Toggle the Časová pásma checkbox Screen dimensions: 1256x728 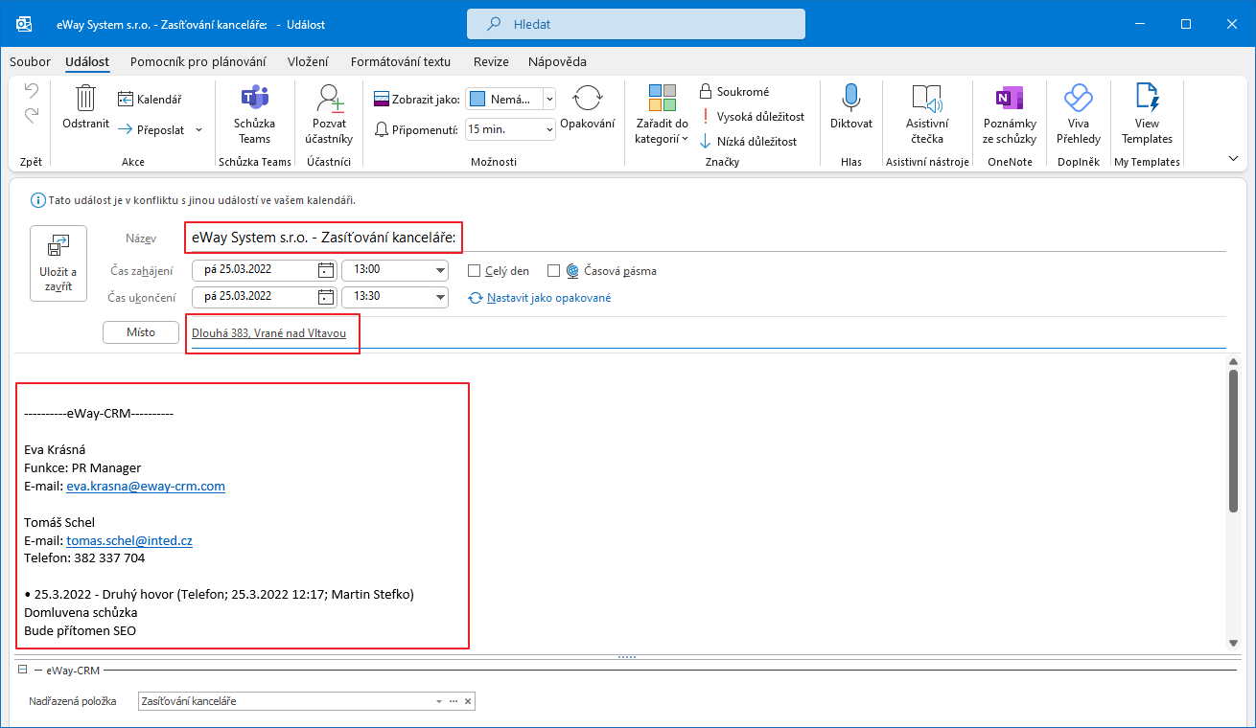coord(553,271)
